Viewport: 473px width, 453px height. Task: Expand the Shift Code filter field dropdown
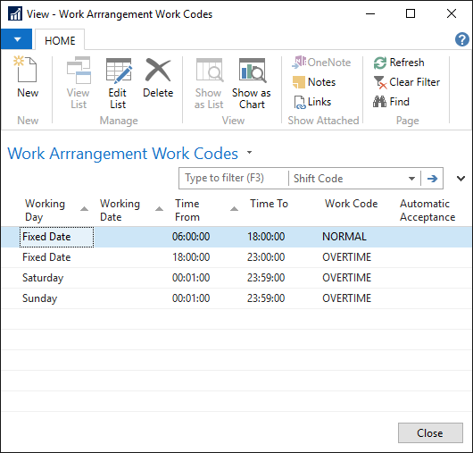click(411, 179)
